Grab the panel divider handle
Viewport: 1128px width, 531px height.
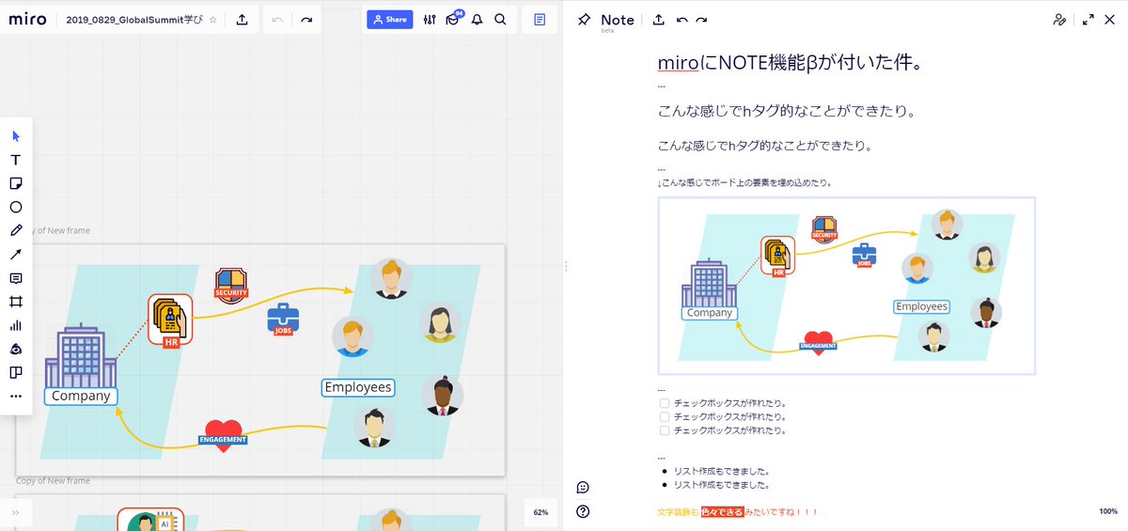point(566,266)
